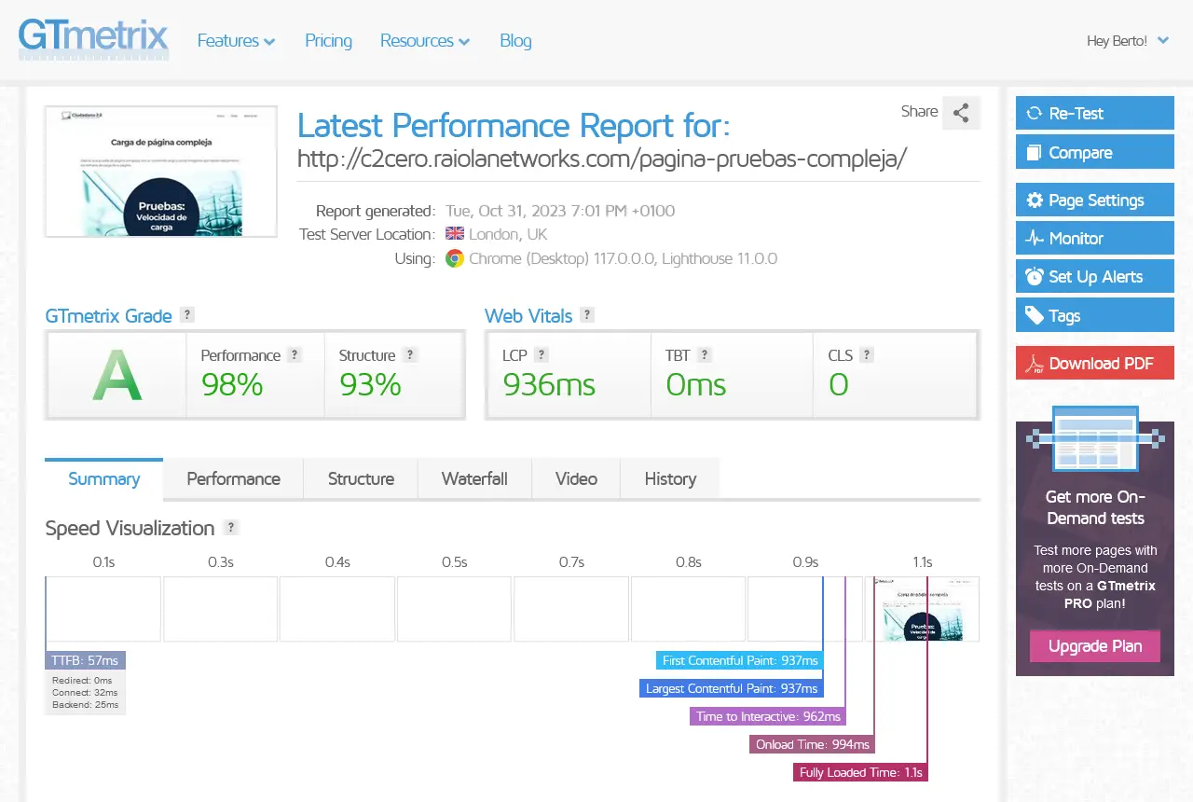This screenshot has height=802, width=1193.
Task: Click the TBT help question mark
Action: pos(705,355)
